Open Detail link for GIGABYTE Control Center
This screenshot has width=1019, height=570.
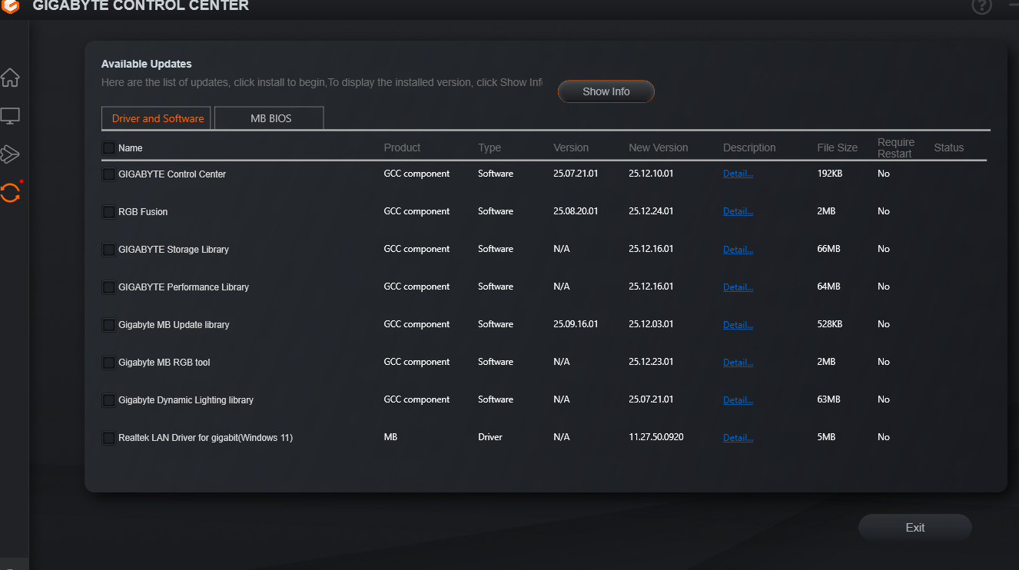[x=738, y=174]
